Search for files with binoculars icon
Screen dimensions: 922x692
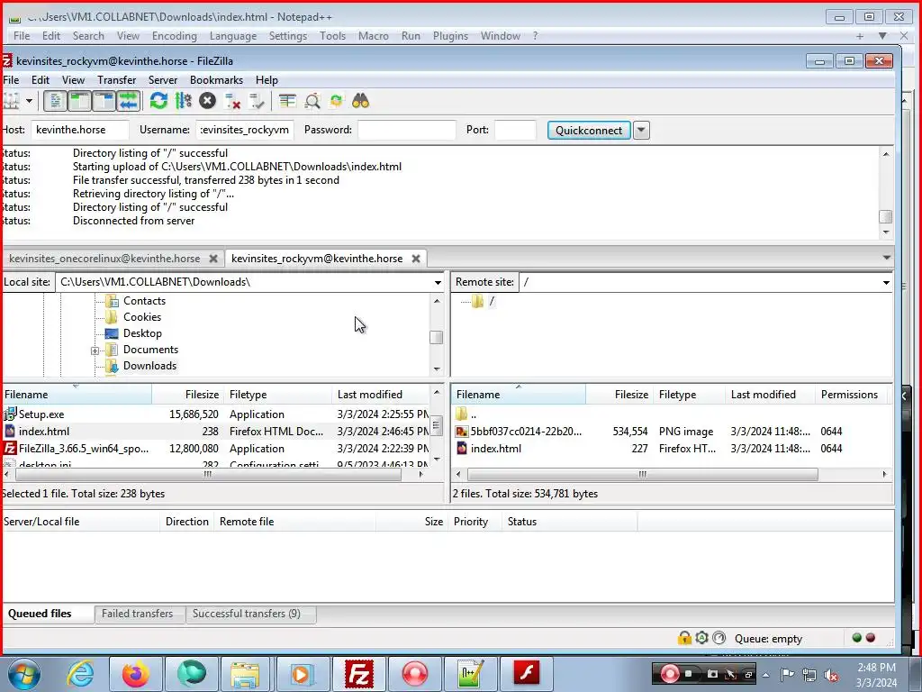(360, 101)
